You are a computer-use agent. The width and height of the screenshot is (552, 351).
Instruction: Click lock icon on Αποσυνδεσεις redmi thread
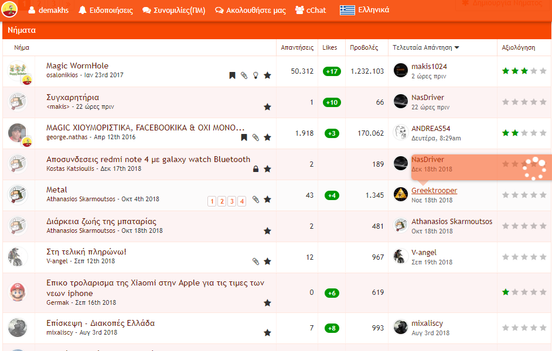pos(256,169)
